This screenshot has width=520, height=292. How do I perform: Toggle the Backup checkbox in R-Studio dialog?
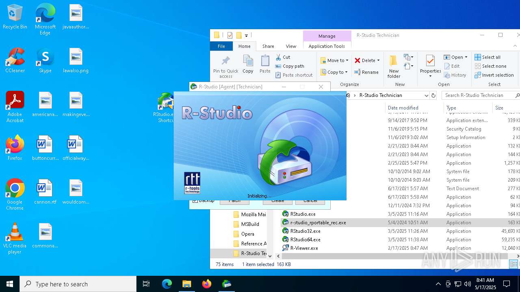(195, 200)
